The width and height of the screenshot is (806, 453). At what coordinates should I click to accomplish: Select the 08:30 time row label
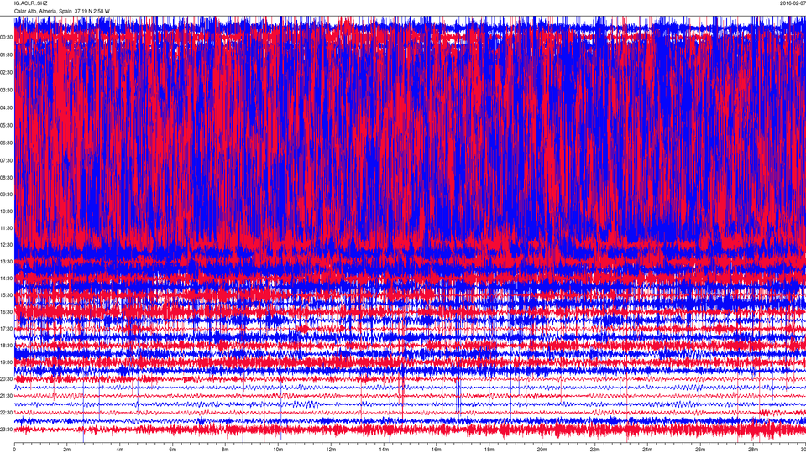pyautogui.click(x=6, y=178)
